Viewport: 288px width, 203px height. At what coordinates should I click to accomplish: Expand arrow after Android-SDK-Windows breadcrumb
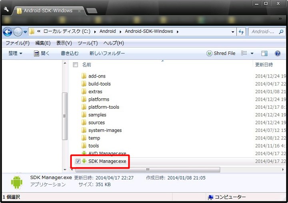pyautogui.click(x=178, y=32)
